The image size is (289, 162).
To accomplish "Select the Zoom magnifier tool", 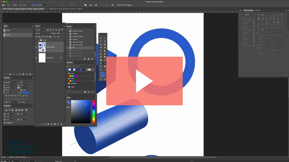I will pyautogui.click(x=101, y=69).
